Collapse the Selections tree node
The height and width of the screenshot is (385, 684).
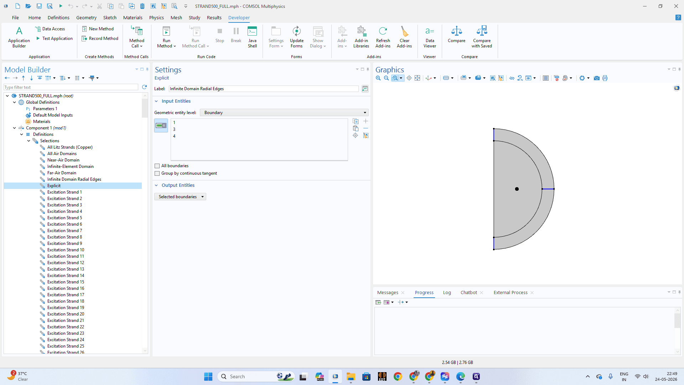pos(29,141)
